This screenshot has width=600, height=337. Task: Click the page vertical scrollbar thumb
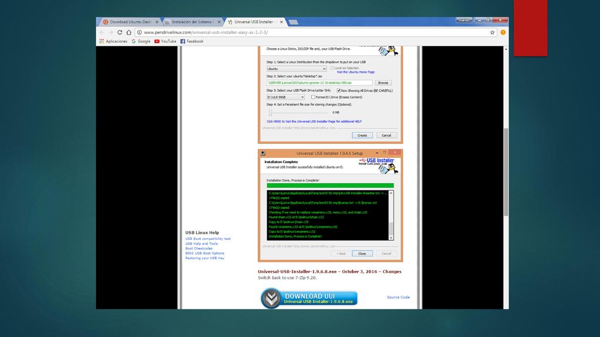pyautogui.click(x=506, y=172)
